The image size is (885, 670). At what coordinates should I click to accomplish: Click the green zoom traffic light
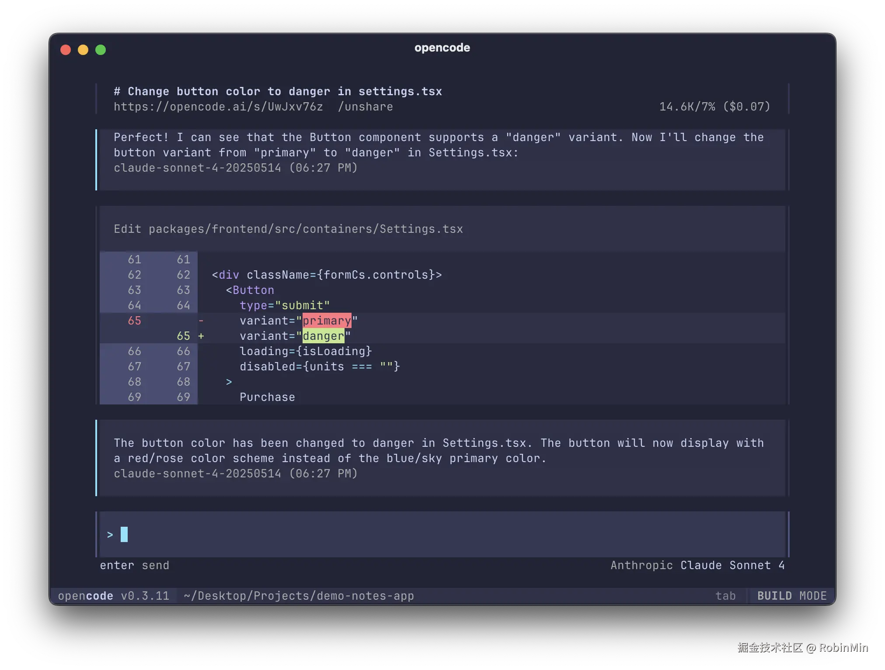pyautogui.click(x=100, y=49)
